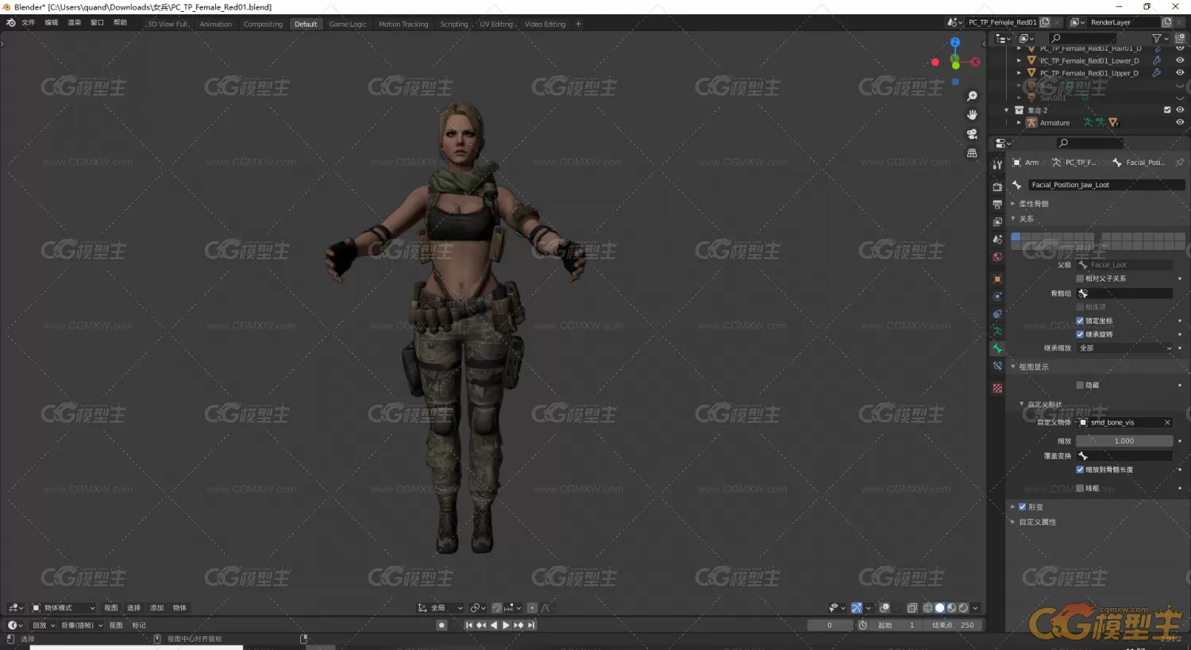Expand the Armature tree item
The width and height of the screenshot is (1191, 650).
coord(1019,122)
